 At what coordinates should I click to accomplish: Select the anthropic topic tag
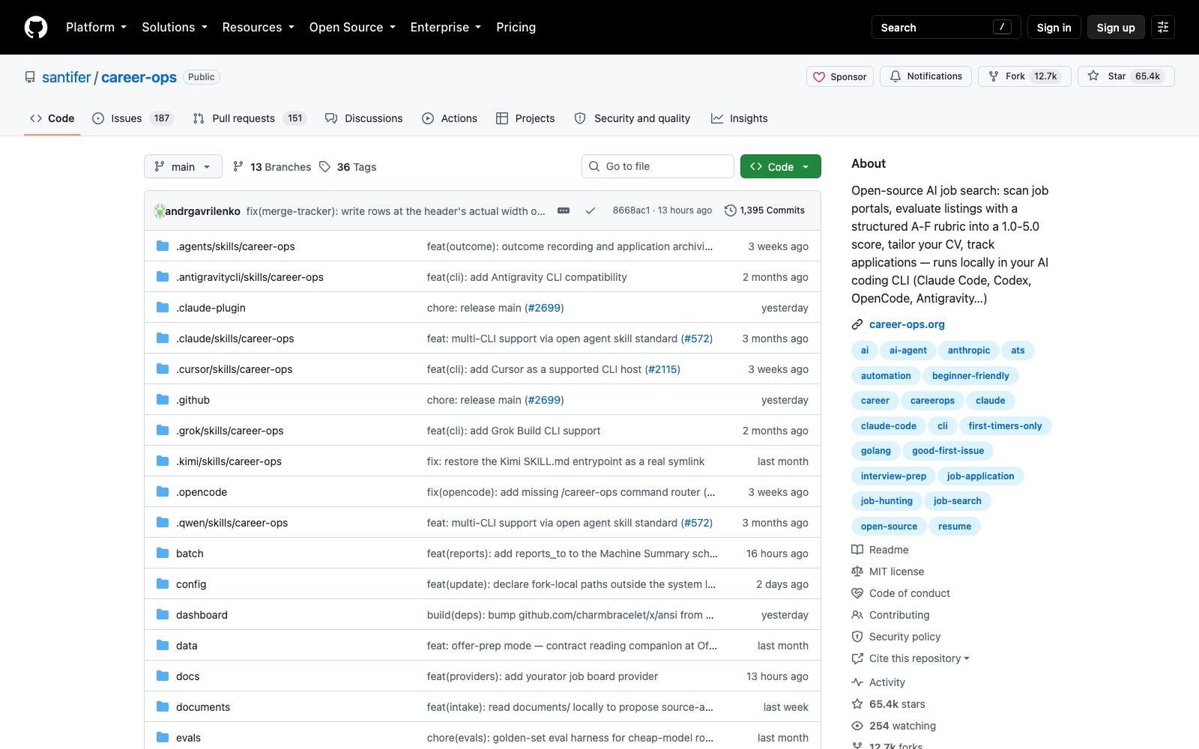click(x=968, y=350)
